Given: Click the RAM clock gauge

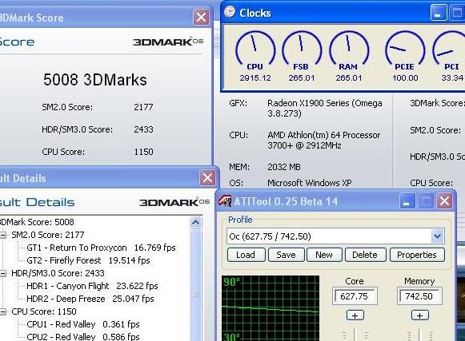Looking at the screenshot, I should point(349,49).
